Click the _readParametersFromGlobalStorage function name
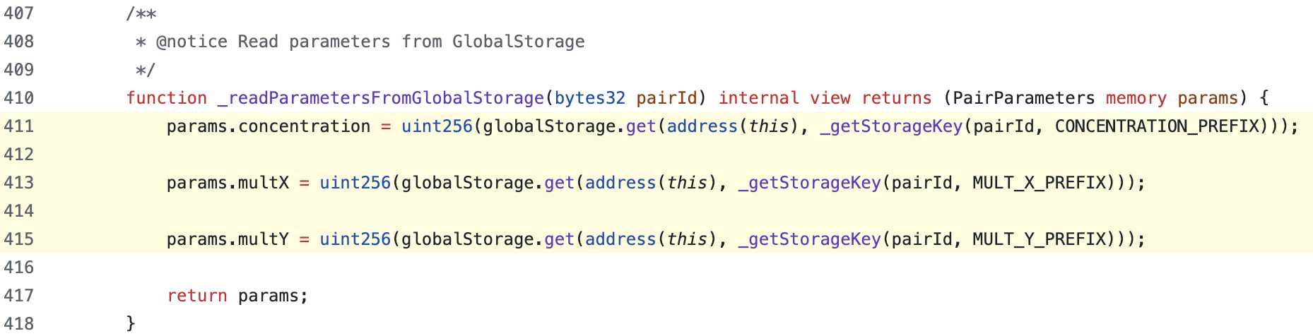 (x=381, y=98)
